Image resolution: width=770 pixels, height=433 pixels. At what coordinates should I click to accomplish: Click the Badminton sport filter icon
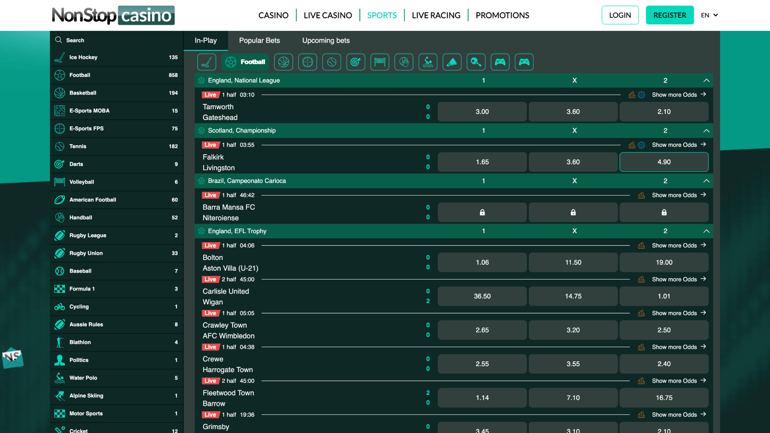click(452, 62)
